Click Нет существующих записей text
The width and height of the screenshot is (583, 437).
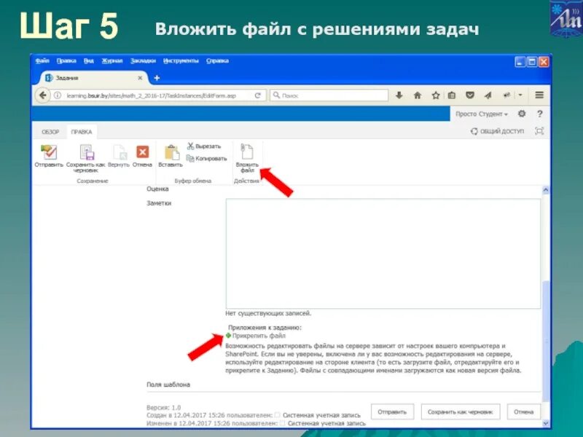coord(268,313)
